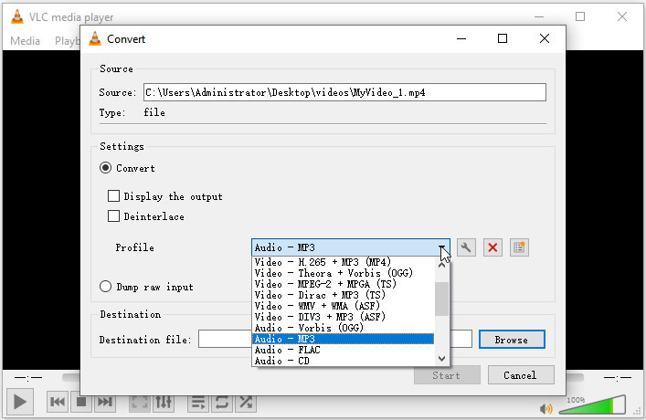Viewport: 646px width, 420px height.
Task: Enable Display the output checkbox
Action: pos(113,196)
